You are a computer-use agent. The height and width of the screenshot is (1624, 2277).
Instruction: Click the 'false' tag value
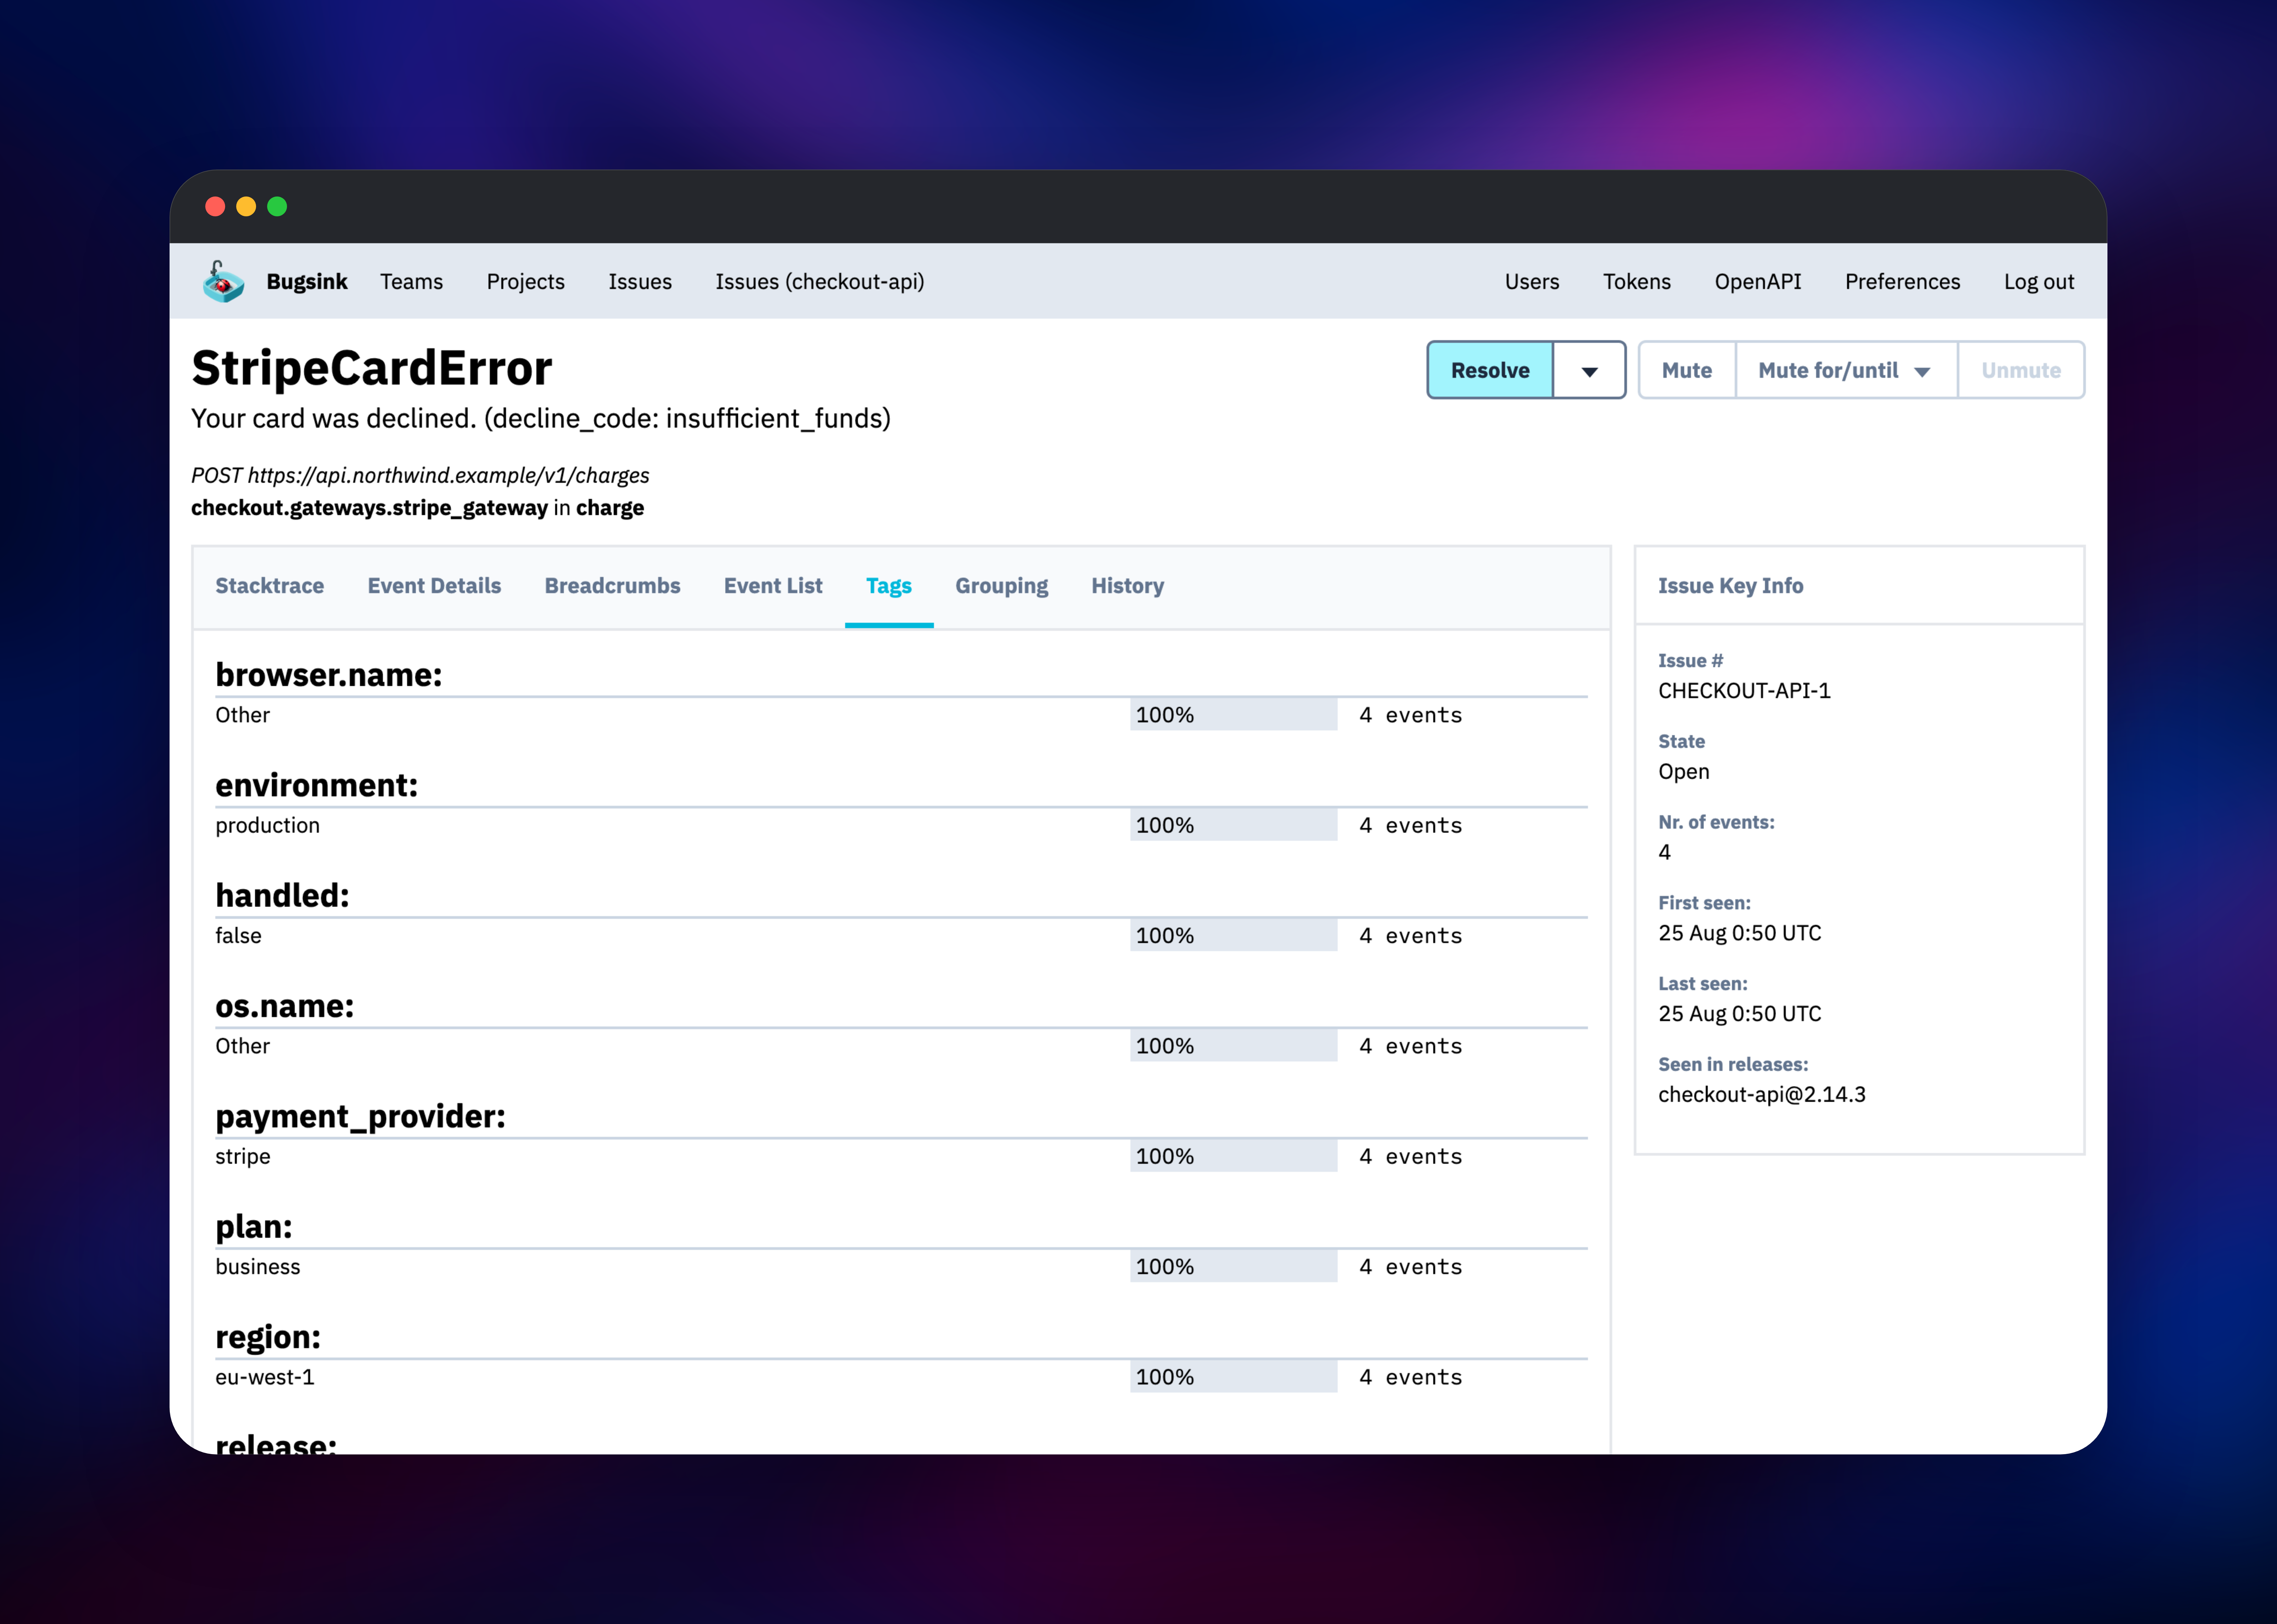(x=238, y=936)
